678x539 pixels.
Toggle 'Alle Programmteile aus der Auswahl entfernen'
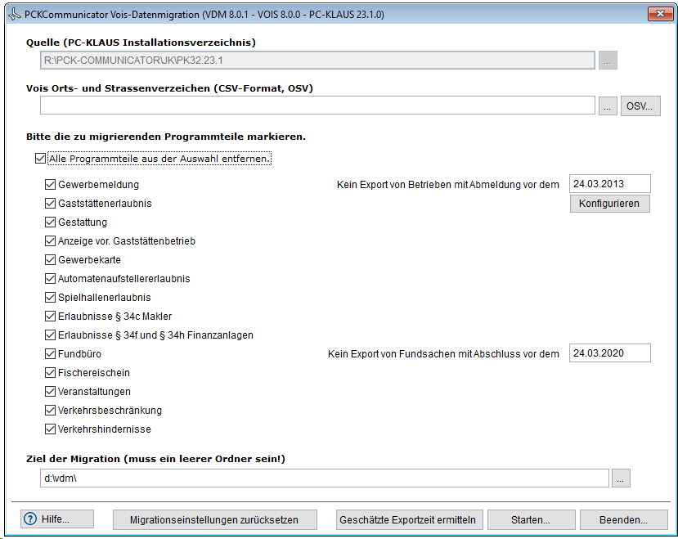41,159
